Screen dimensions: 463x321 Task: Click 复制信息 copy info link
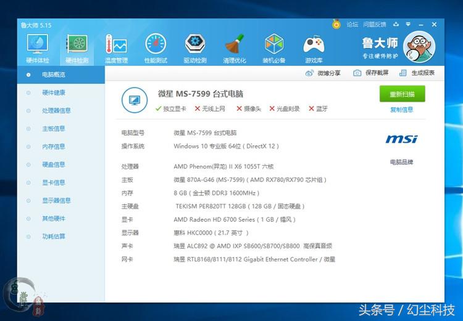click(402, 110)
